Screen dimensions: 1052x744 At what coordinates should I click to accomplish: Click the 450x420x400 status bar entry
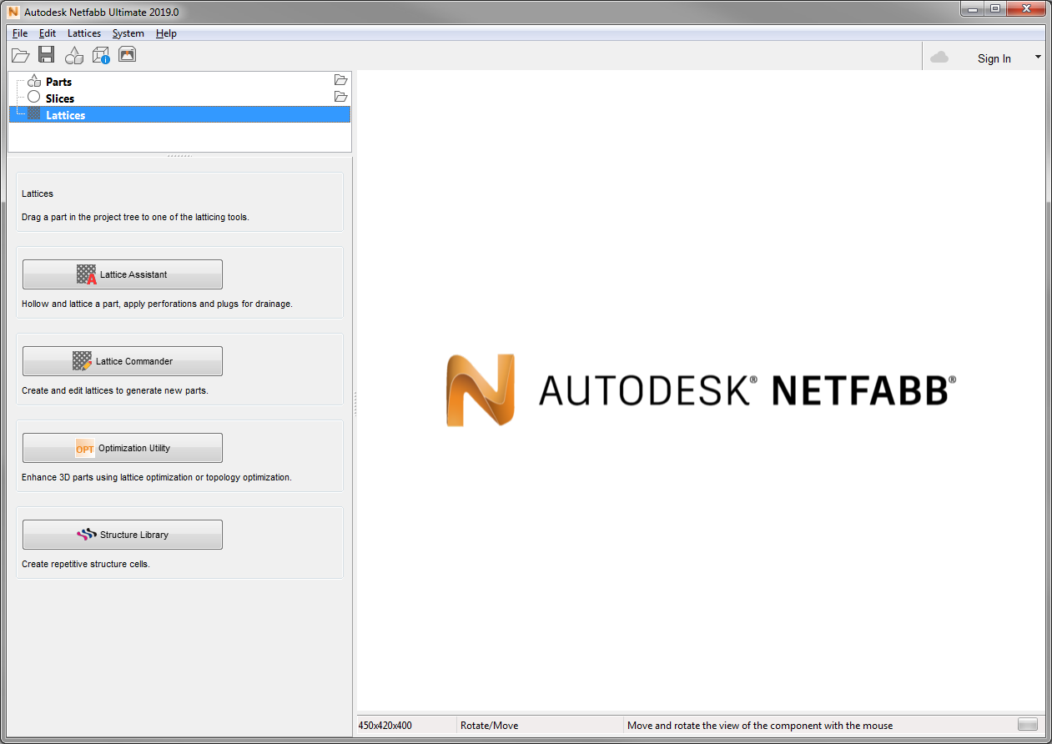point(385,726)
